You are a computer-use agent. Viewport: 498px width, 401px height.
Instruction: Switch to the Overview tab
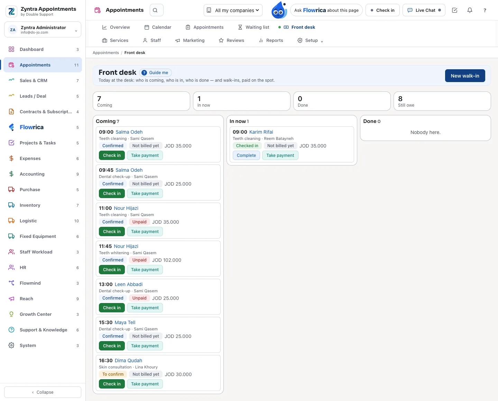click(x=116, y=27)
